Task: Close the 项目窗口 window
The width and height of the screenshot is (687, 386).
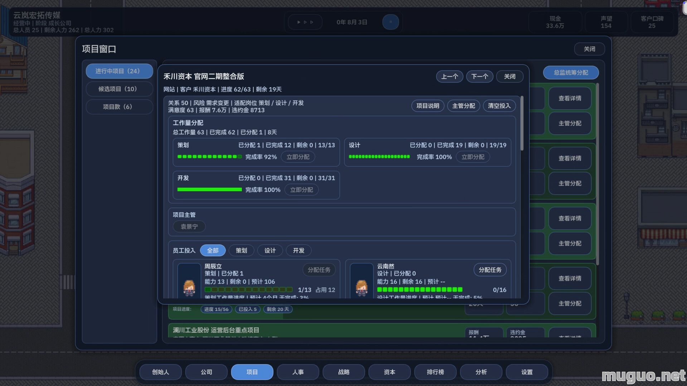Action: pyautogui.click(x=589, y=49)
